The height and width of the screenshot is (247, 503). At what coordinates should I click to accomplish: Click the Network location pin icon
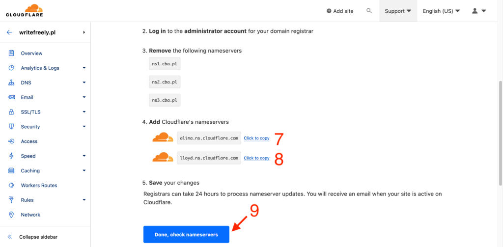[x=11, y=215]
